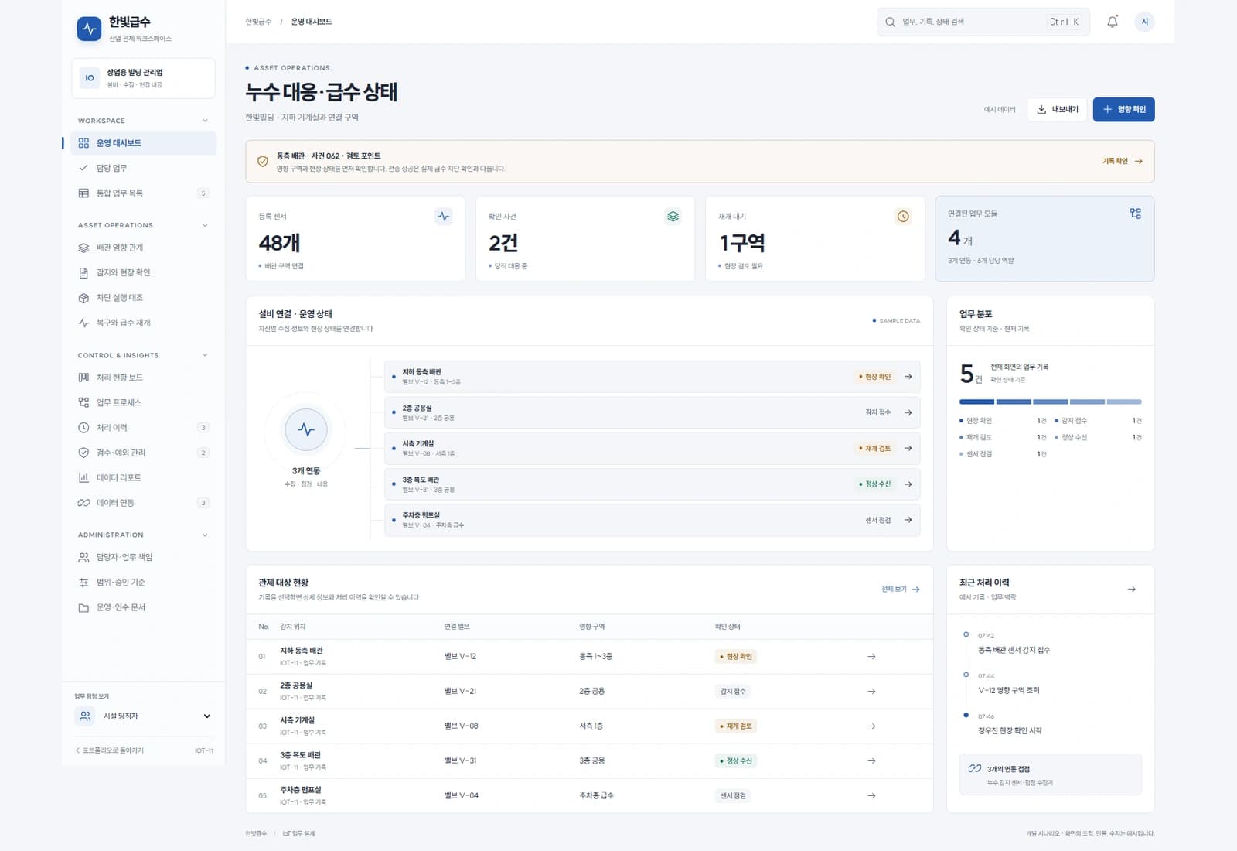1237x851 pixels.
Task: Click the search field in top bar
Action: [983, 22]
